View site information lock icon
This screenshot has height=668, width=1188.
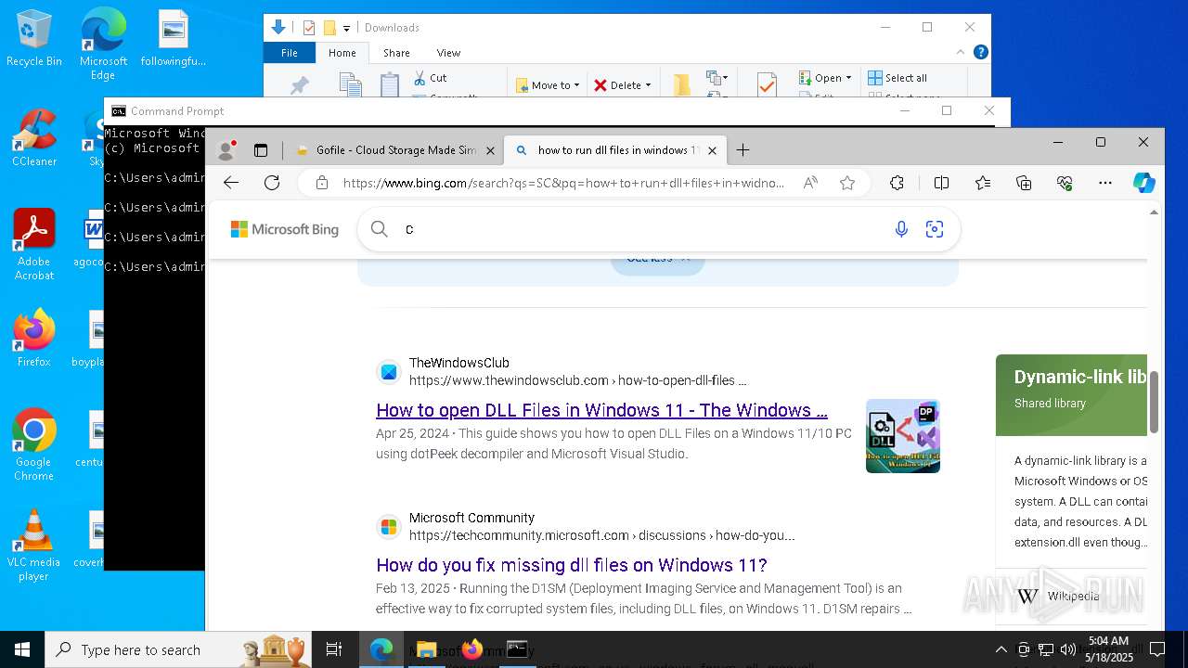coord(322,183)
